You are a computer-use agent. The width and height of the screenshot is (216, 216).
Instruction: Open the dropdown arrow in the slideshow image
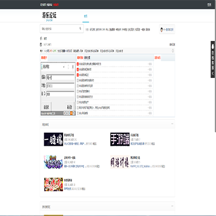pyautogui.click(x=64, y=67)
